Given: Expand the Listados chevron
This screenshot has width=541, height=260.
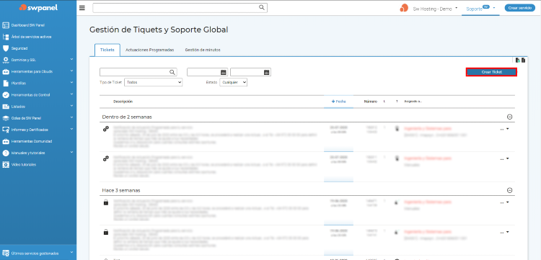Looking at the screenshot, I should coord(71,106).
